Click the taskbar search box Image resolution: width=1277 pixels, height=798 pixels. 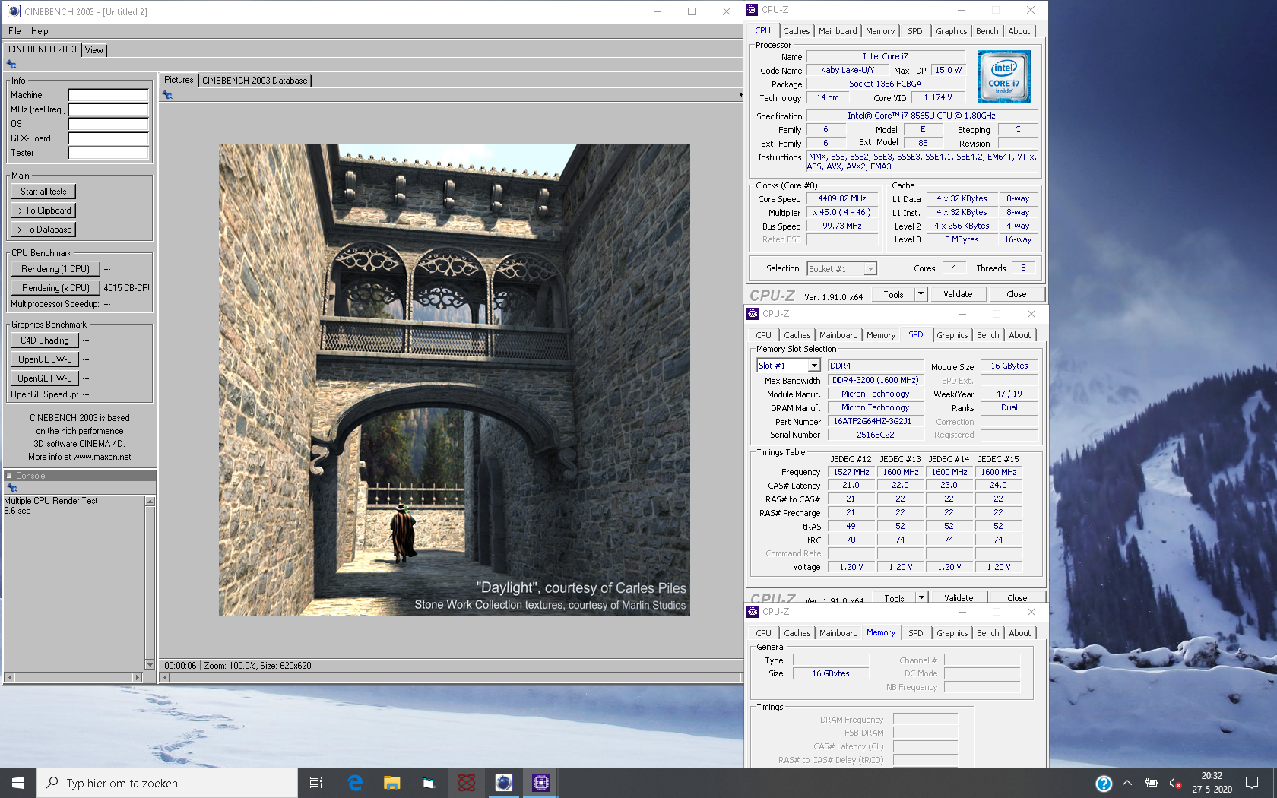167,783
